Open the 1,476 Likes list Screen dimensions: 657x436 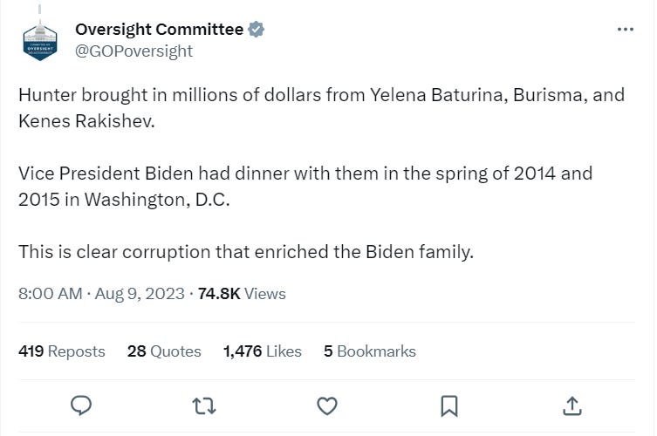[x=262, y=351]
